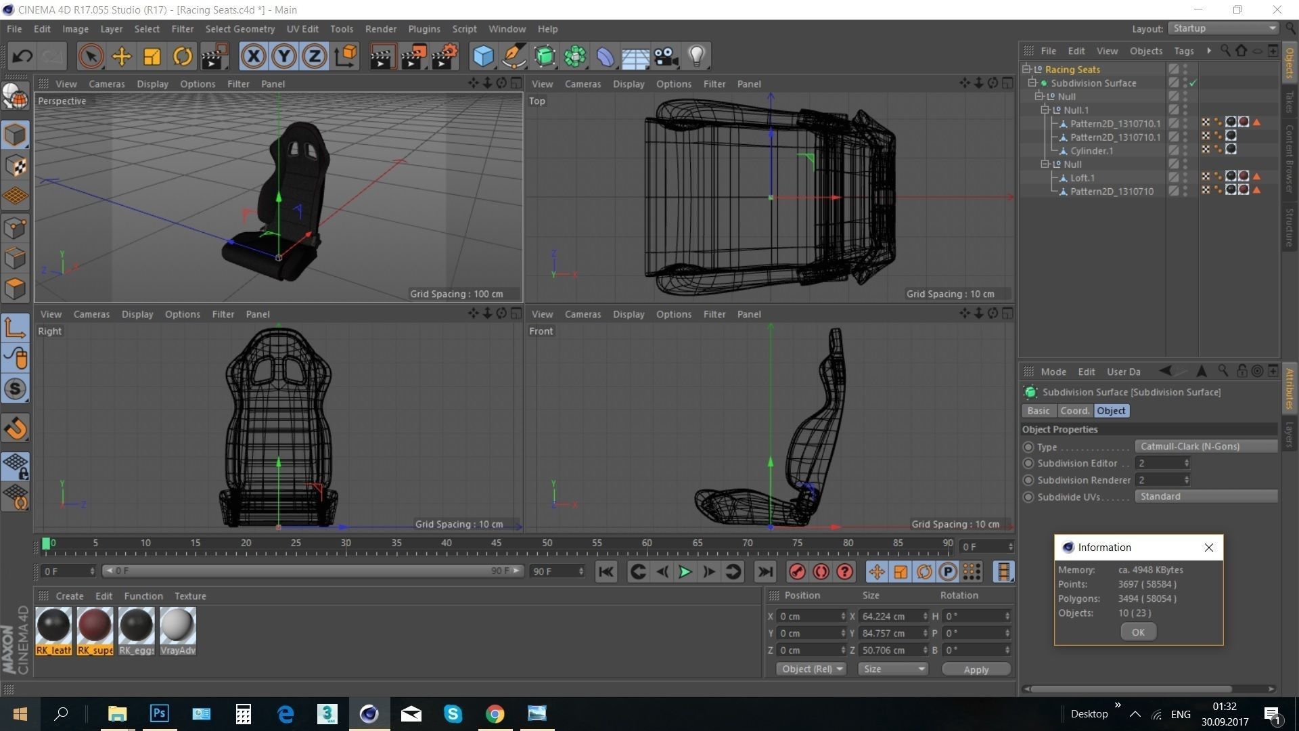Select VrayAdv material swatch

click(x=178, y=631)
